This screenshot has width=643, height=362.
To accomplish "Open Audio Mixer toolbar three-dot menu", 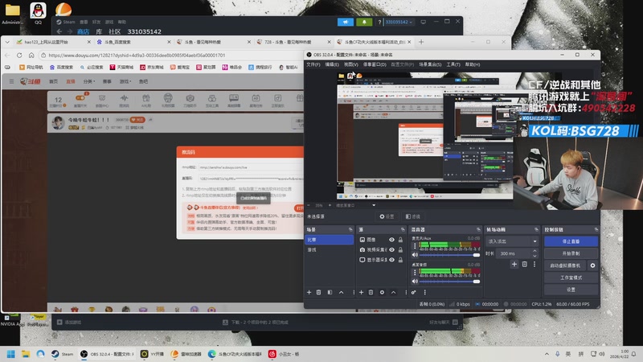I will [x=425, y=292].
